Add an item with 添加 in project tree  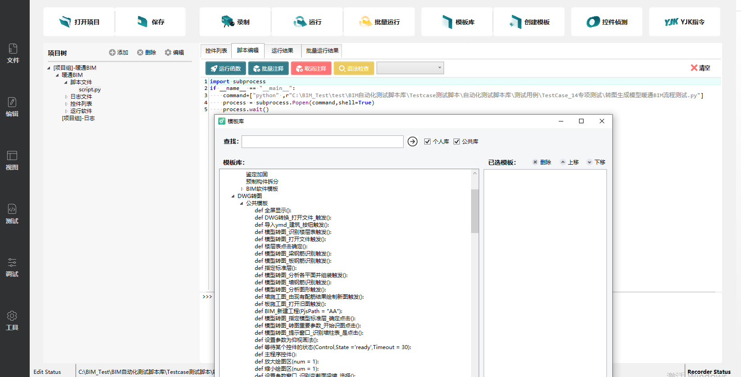[x=118, y=53]
